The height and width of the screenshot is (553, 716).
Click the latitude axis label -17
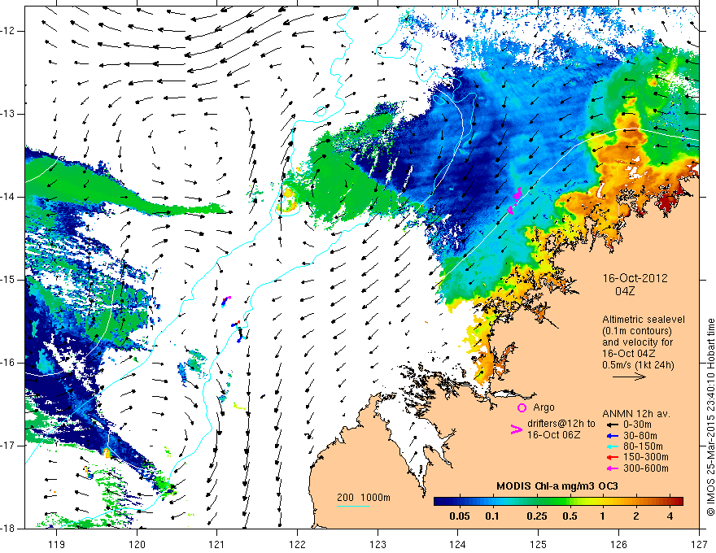coord(8,446)
